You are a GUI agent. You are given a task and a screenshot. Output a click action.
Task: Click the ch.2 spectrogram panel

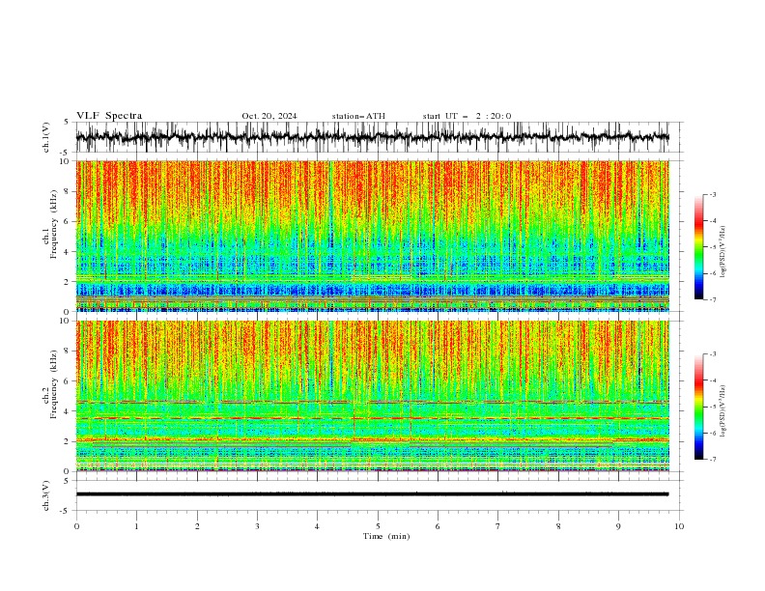(372, 396)
